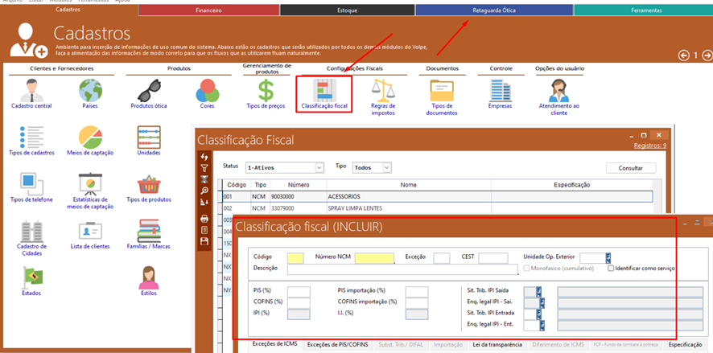
Task: Switch to the Exceções de PIS/COFINS tab
Action: pos(337,344)
